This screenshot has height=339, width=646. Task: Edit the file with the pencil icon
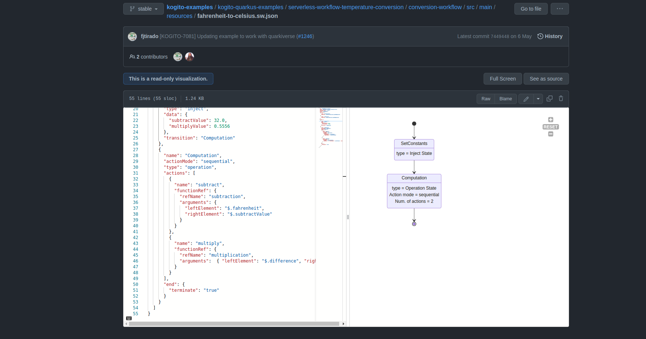tap(526, 98)
